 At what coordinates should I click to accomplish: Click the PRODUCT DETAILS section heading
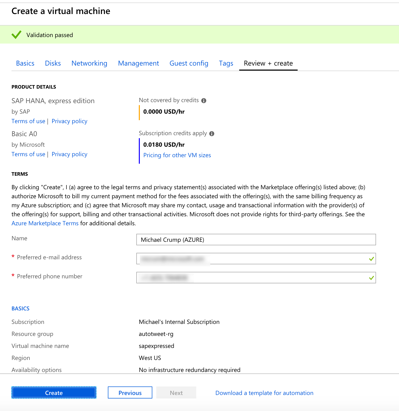coord(34,87)
